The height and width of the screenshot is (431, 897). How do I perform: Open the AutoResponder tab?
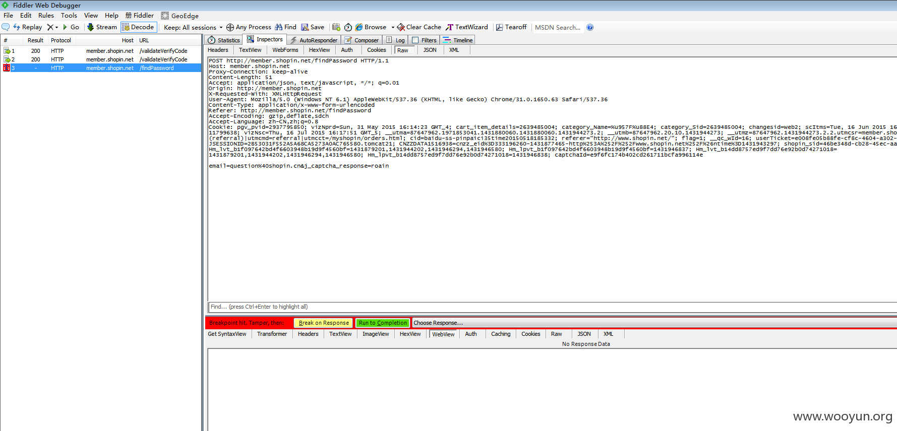click(314, 40)
